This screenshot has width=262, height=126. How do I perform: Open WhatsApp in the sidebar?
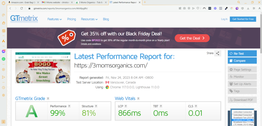coord(3,59)
